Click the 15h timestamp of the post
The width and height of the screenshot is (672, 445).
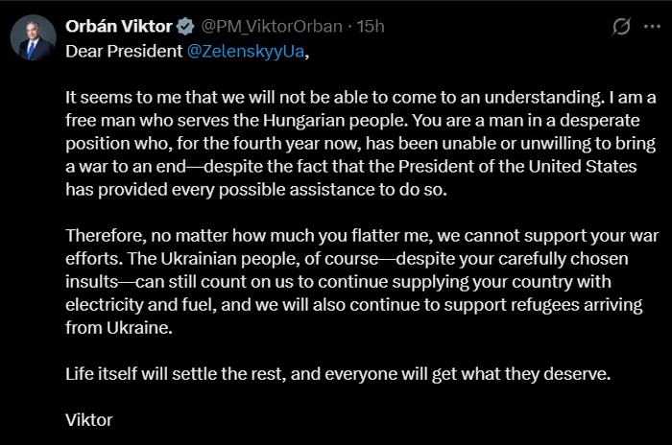click(x=371, y=27)
